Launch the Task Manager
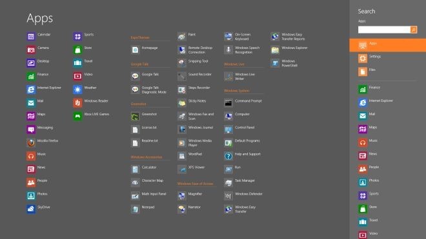 228,182
